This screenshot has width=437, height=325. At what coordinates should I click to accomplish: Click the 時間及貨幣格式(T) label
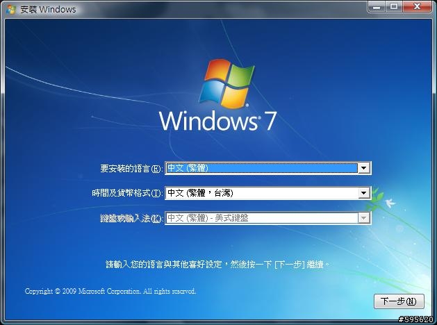[127, 193]
